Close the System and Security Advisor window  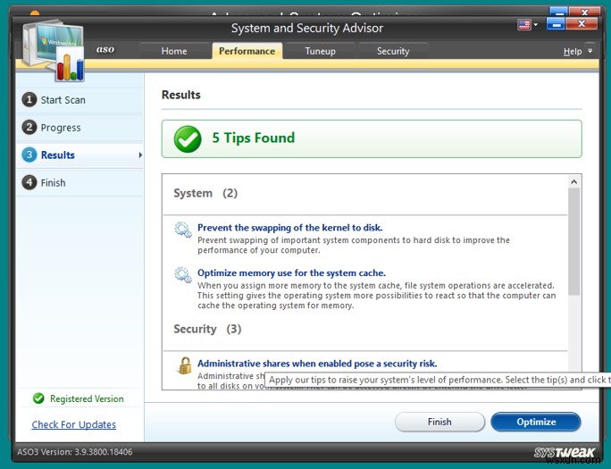[x=582, y=24]
